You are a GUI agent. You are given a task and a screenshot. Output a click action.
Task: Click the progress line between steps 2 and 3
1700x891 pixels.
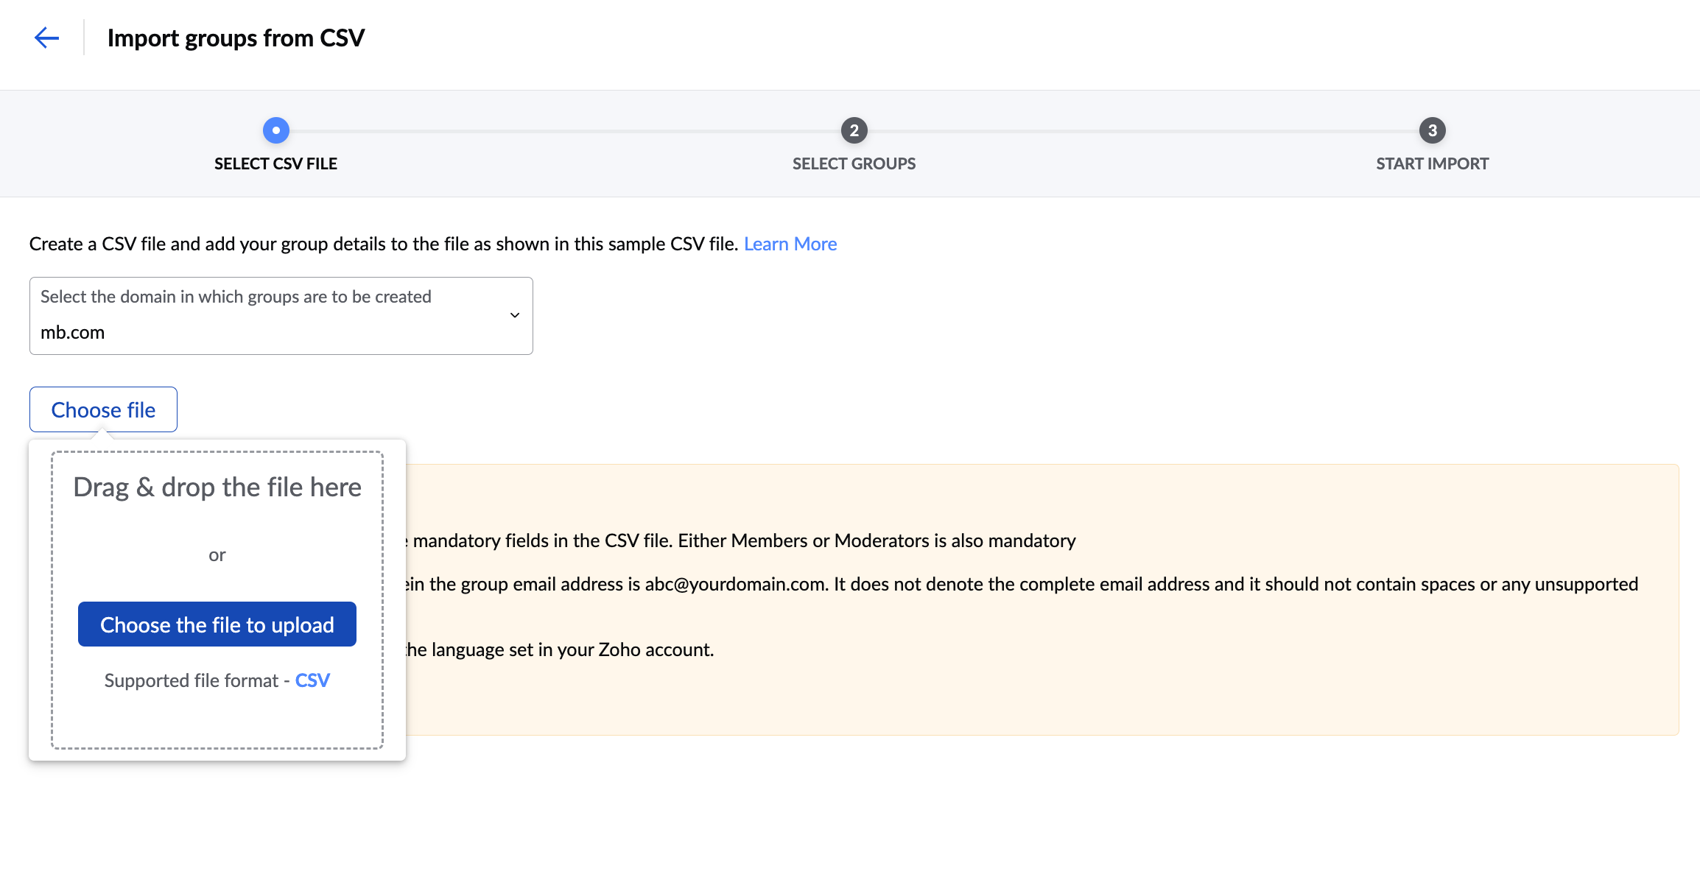(x=1143, y=131)
